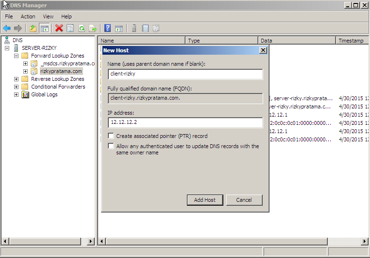Click the IP address field 12.12.12.2
The height and width of the screenshot is (258, 370).
[185, 122]
